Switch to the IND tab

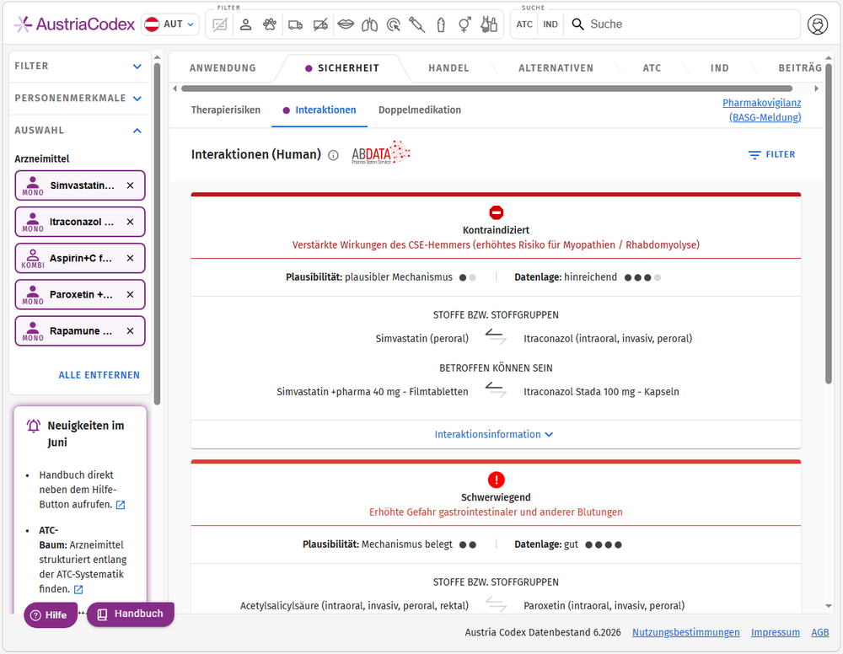(719, 68)
